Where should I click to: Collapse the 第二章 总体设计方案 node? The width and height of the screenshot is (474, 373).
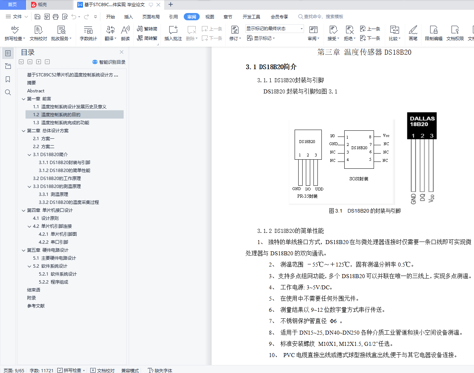click(x=24, y=131)
